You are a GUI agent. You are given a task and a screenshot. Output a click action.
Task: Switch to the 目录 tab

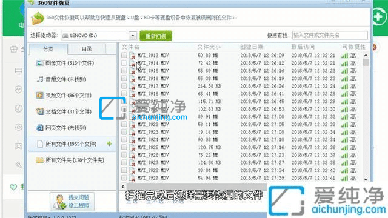pos(87,49)
